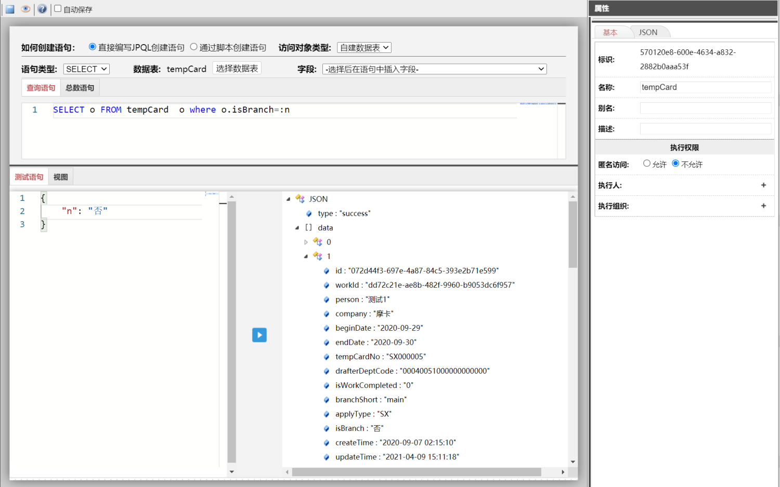Click the save icon in toolbar

10,9
